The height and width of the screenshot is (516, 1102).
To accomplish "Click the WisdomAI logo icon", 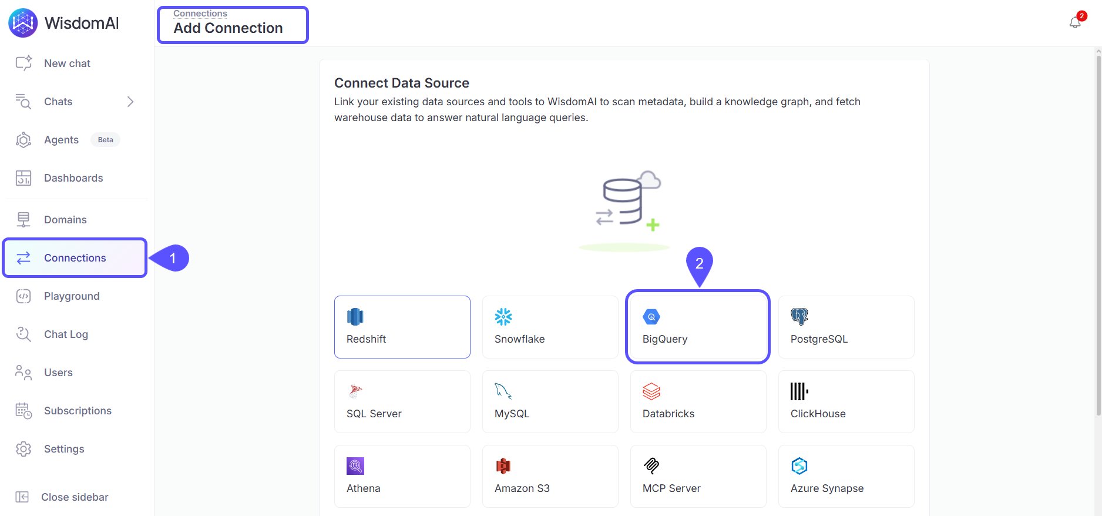I will click(x=23, y=23).
